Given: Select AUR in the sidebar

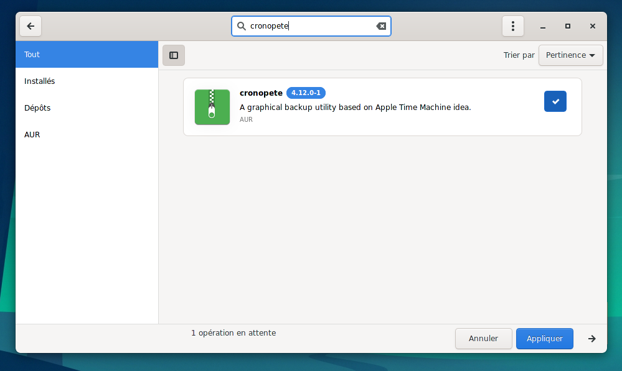Looking at the screenshot, I should pyautogui.click(x=87, y=135).
